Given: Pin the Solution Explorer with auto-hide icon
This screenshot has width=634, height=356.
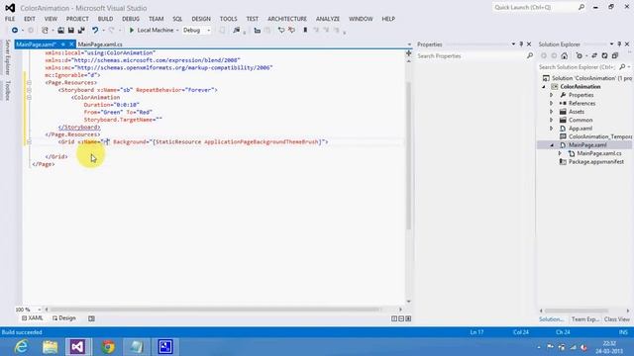Looking at the screenshot, I should [619, 44].
